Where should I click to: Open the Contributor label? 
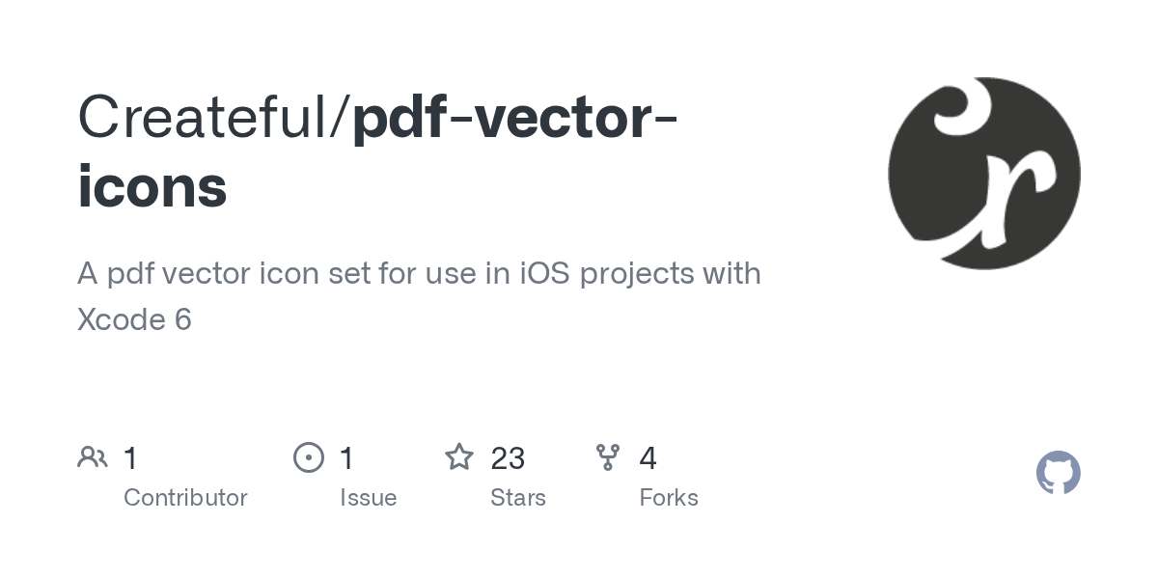pyautogui.click(x=185, y=498)
